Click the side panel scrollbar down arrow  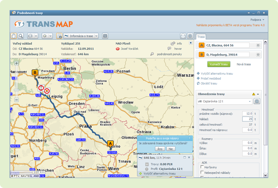pos(265,175)
